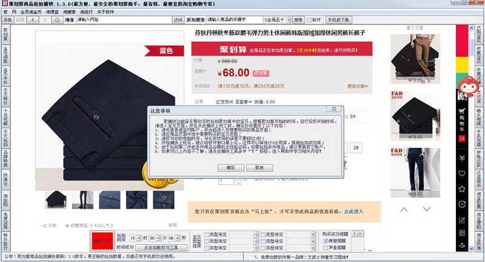Open the 聚划算 left sidebar tab
Viewport: 485px width, 262px height.
point(5,35)
